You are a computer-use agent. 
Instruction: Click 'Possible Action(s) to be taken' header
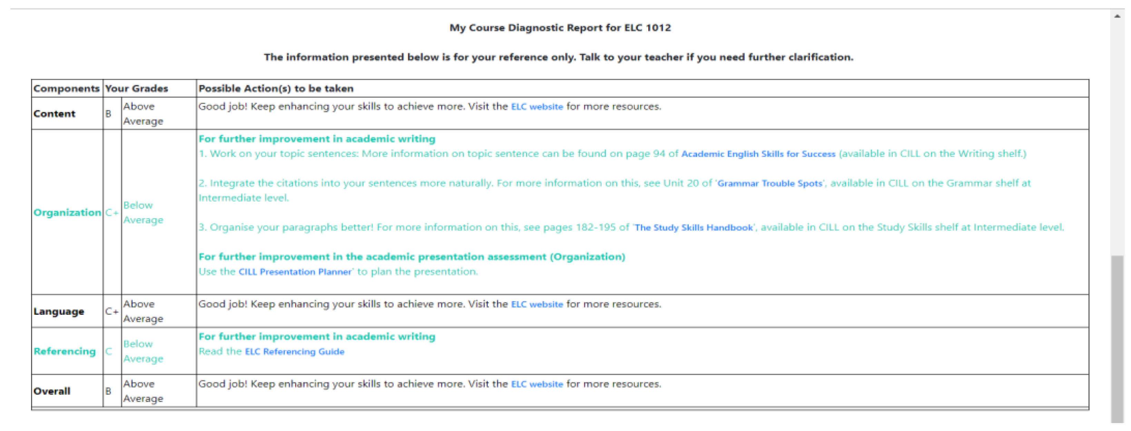[x=276, y=89]
